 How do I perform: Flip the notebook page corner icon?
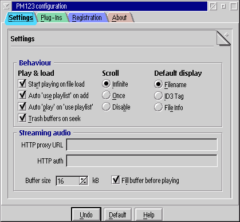pyautogui.click(x=223, y=38)
